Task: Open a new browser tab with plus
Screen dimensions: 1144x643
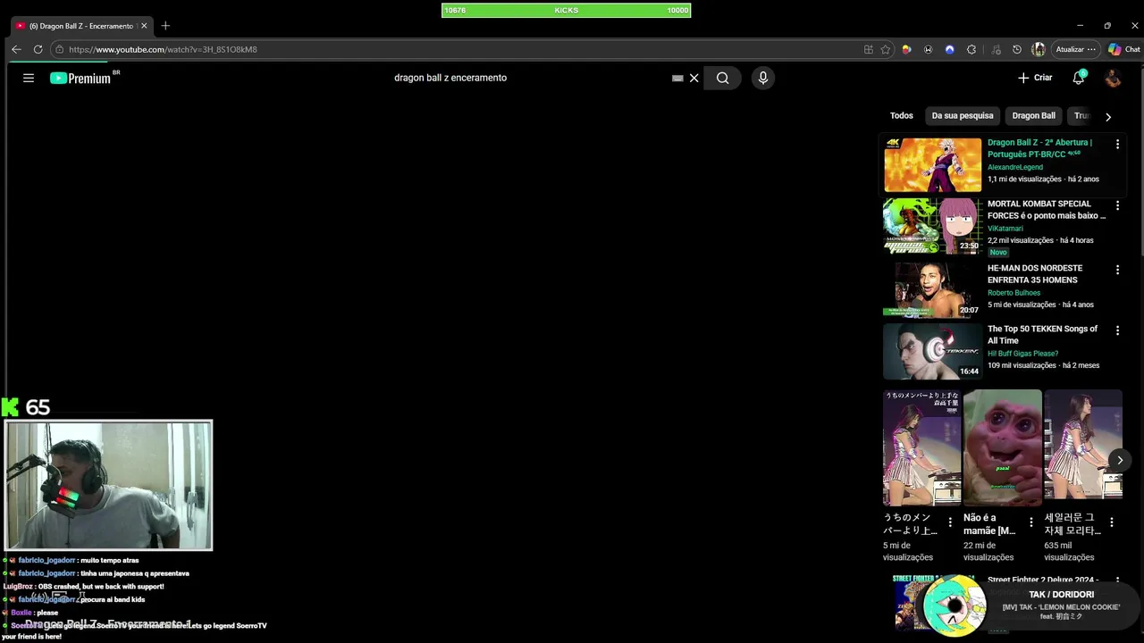Action: pos(165,26)
